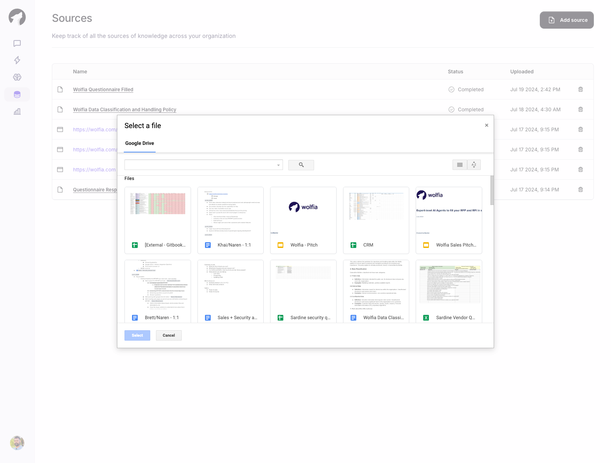Switch to the Google Drive tab
Screen dimensions: 611x463
pos(140,143)
